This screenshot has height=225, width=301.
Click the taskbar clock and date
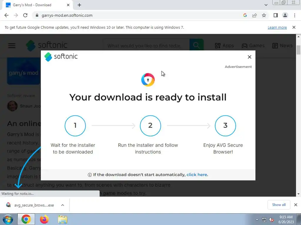(286, 219)
